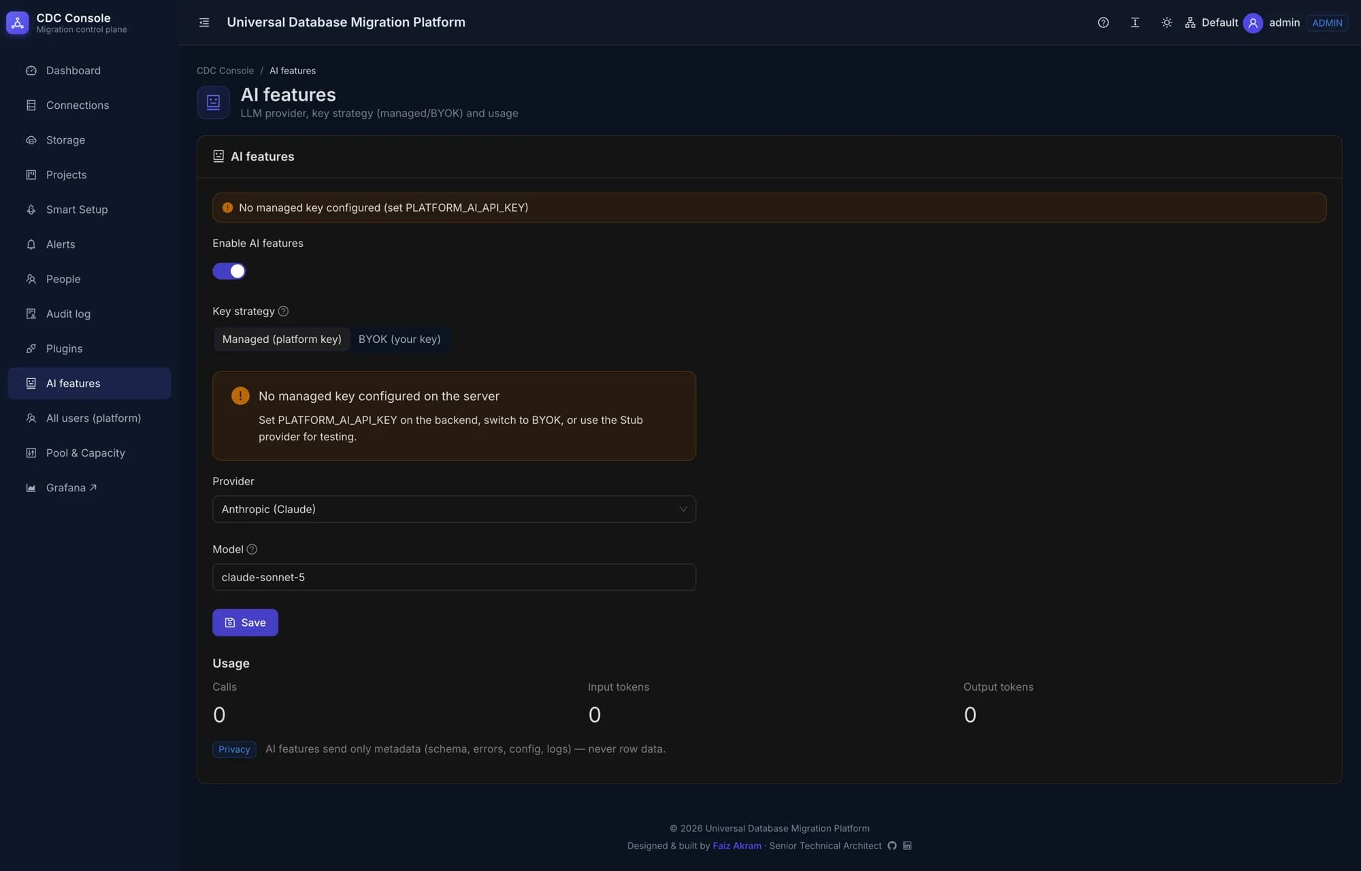Click the All users (platform) icon

point(31,418)
